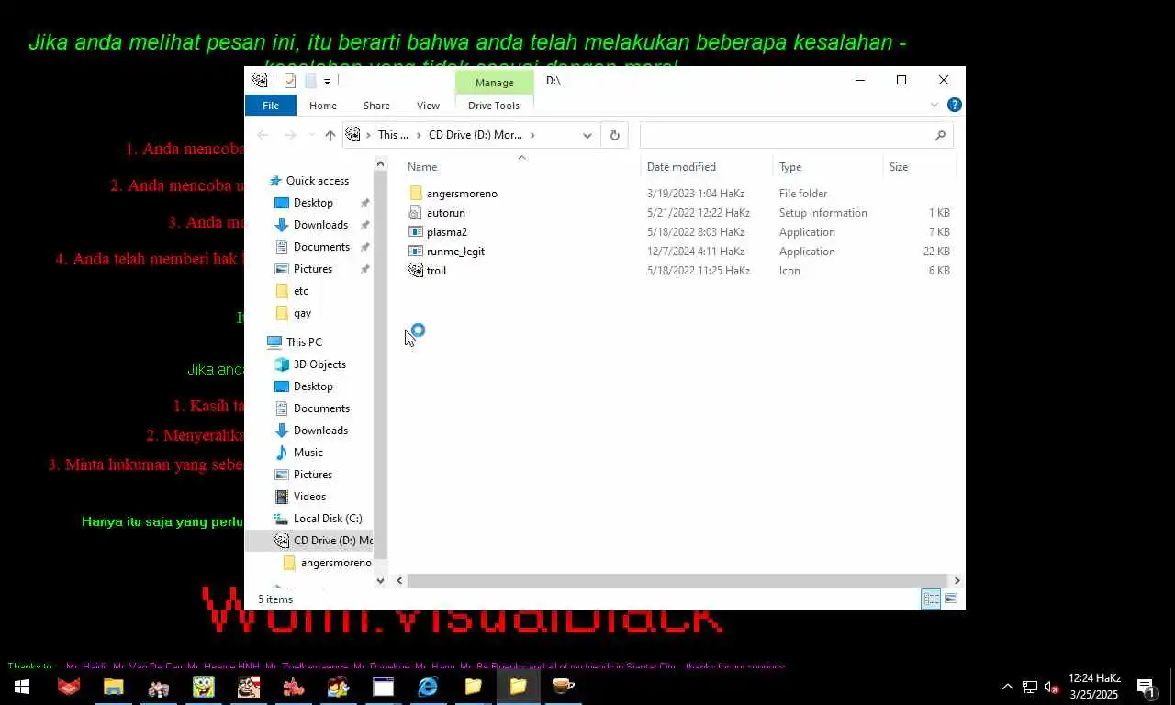Click 'This ...' in the address breadcrumb
The height and width of the screenshot is (705, 1175).
pyautogui.click(x=393, y=135)
